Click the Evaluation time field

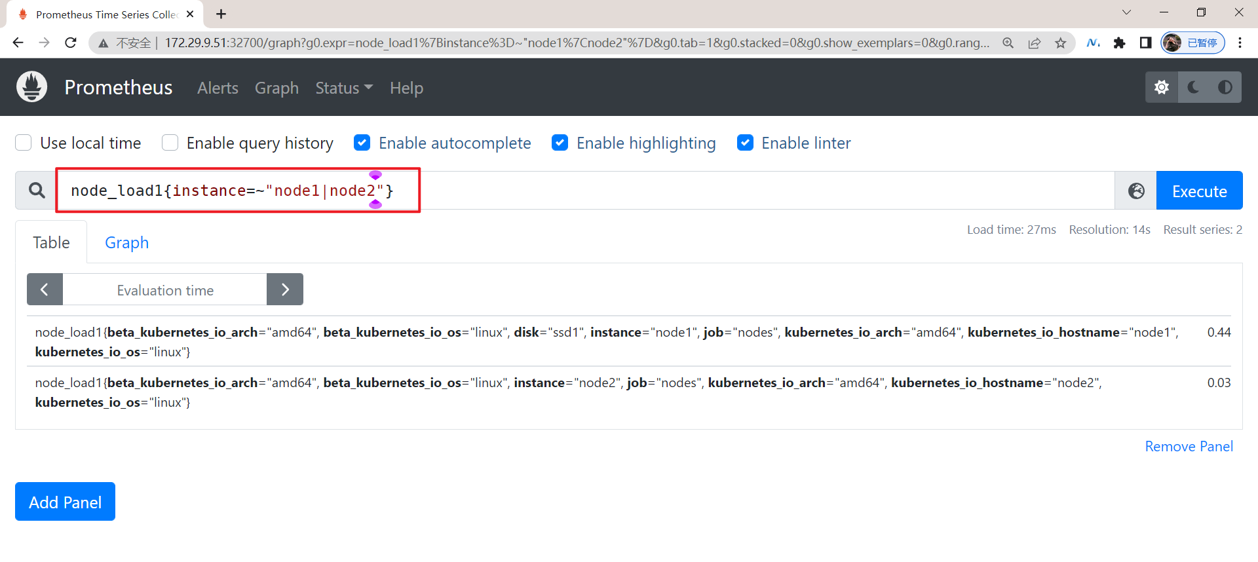pos(165,290)
